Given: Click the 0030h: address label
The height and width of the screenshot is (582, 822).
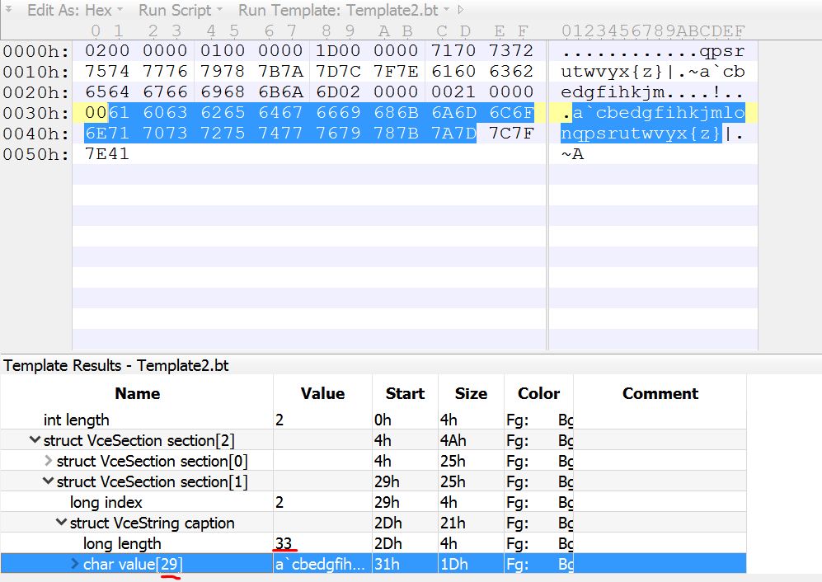Looking at the screenshot, I should 35,113.
